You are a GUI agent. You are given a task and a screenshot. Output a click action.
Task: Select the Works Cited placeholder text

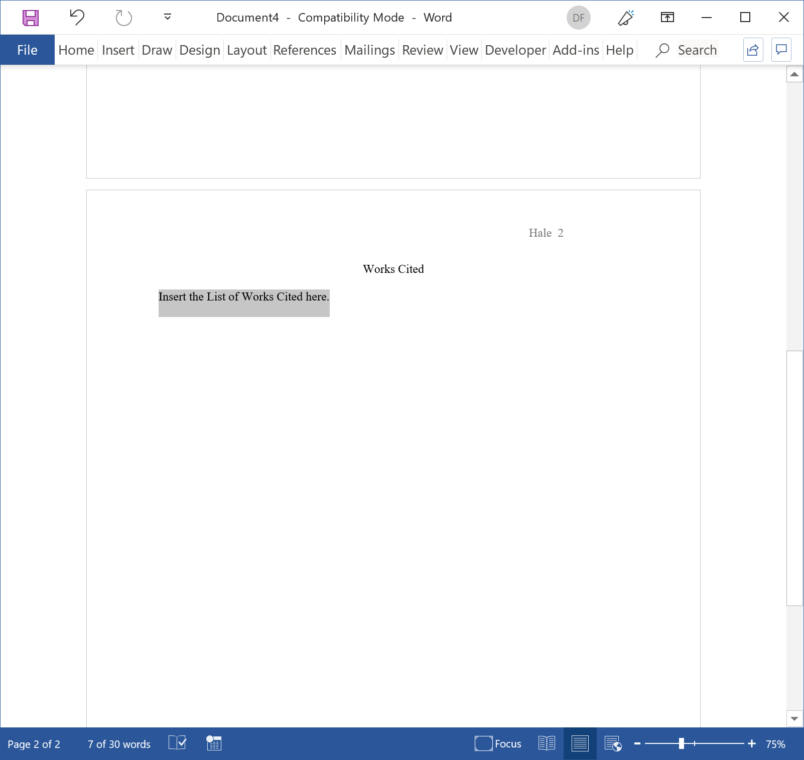pyautogui.click(x=243, y=297)
